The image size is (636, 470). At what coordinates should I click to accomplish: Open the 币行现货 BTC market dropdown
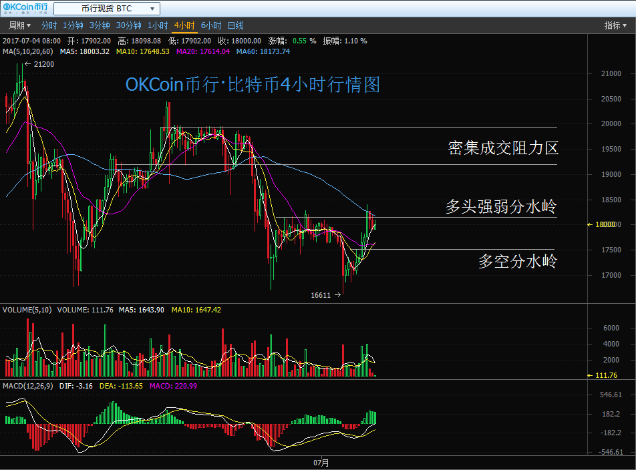pos(106,9)
